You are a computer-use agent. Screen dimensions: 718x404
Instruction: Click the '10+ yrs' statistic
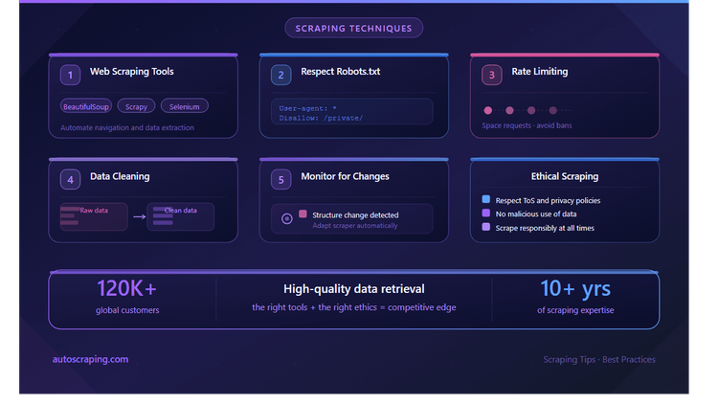pos(575,289)
